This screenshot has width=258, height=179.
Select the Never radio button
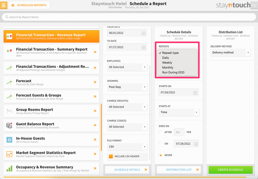point(161,155)
